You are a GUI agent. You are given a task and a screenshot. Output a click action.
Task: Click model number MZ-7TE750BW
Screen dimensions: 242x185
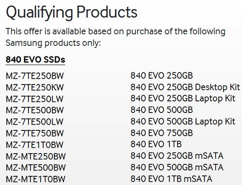(35, 133)
